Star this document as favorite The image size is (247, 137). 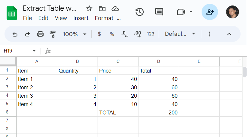89,8
